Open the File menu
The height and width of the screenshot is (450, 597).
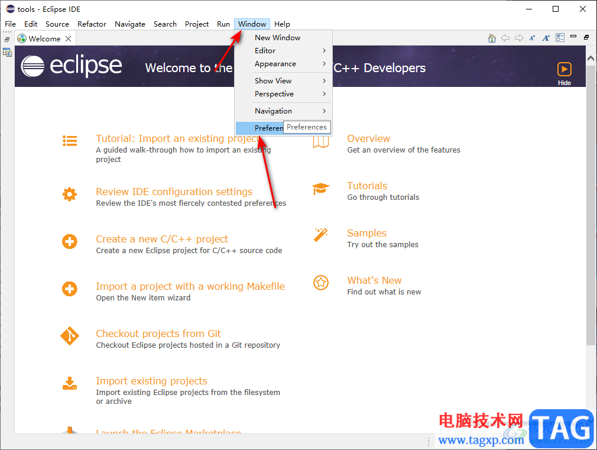pos(10,24)
